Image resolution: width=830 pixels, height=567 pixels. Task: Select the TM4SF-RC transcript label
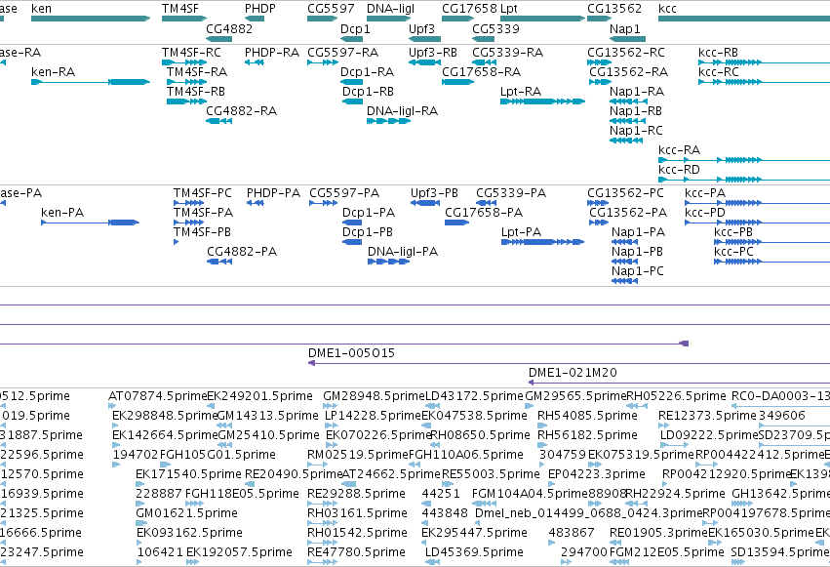click(191, 53)
